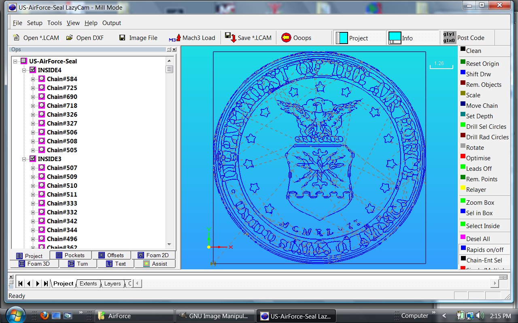Viewport: 518px width, 323px height.
Task: Collapse the INSIDE3 tree node
Action: point(24,159)
